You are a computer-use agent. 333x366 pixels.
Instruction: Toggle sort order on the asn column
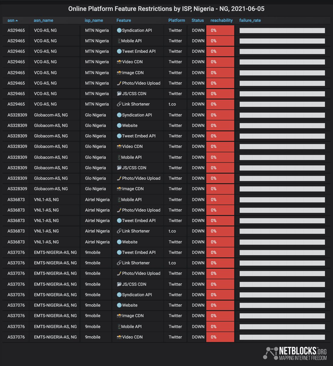[10, 20]
